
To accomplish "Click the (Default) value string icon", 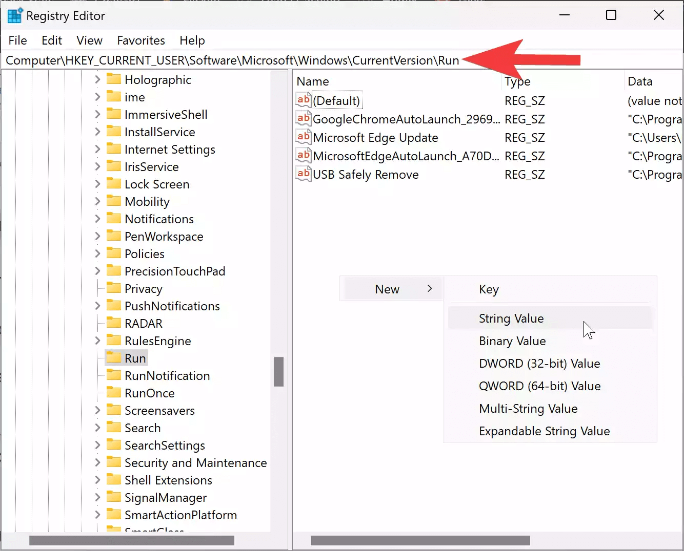I will pos(304,100).
